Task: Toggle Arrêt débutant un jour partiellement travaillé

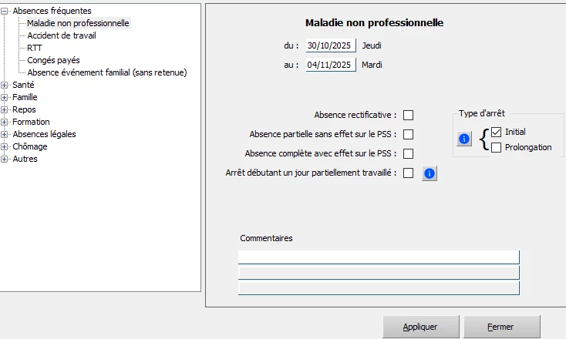Action: click(409, 173)
